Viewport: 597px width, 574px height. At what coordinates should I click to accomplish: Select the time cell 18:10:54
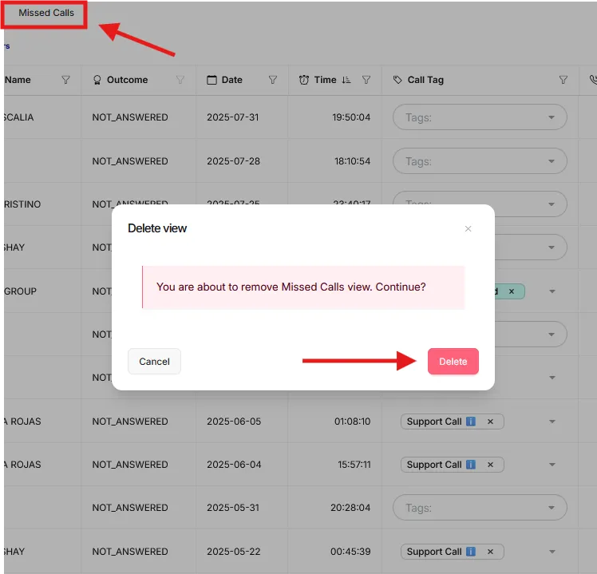click(x=352, y=160)
